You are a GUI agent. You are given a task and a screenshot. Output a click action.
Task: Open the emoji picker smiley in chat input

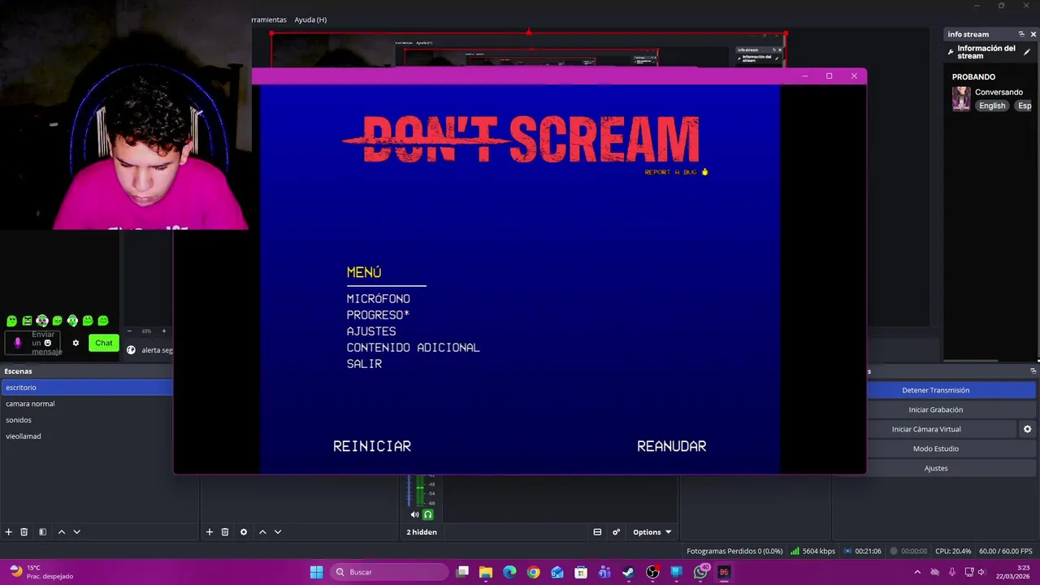tap(48, 343)
